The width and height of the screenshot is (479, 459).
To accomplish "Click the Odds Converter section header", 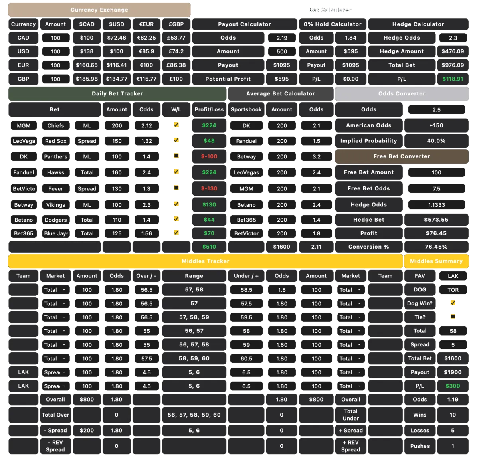I will 402,94.
